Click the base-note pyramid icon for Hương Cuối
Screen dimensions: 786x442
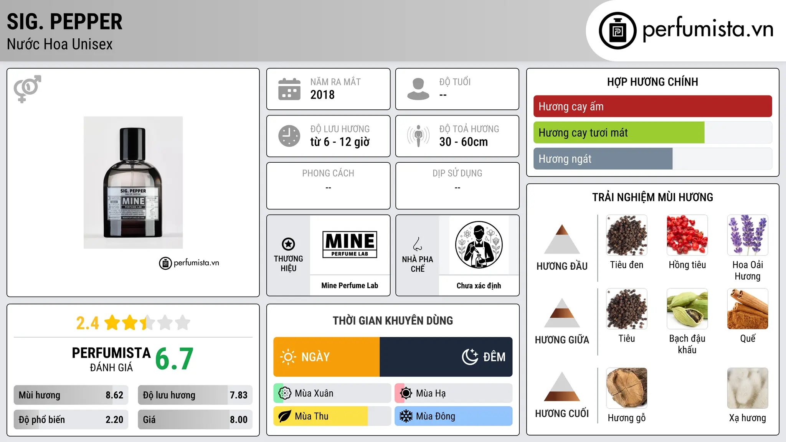(x=562, y=386)
